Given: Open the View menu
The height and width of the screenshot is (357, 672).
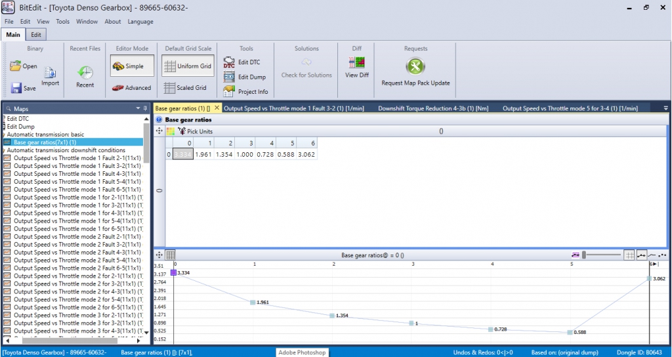Looking at the screenshot, I should coord(43,22).
